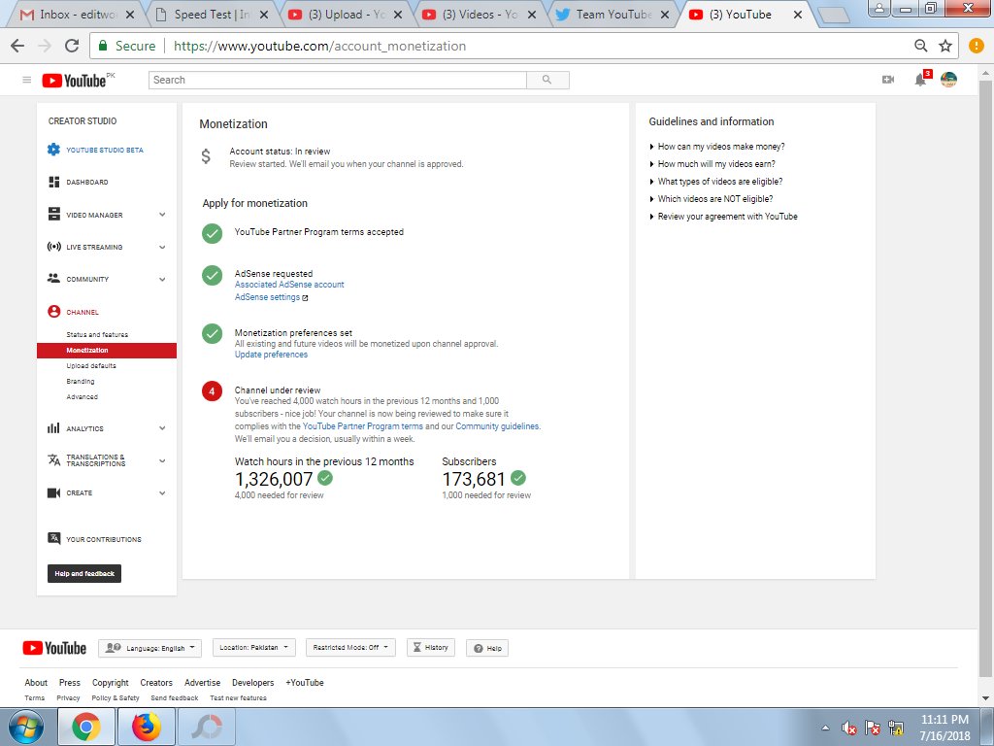This screenshot has height=746, width=994.
Task: Reload the page with refresh icon
Action: (72, 46)
